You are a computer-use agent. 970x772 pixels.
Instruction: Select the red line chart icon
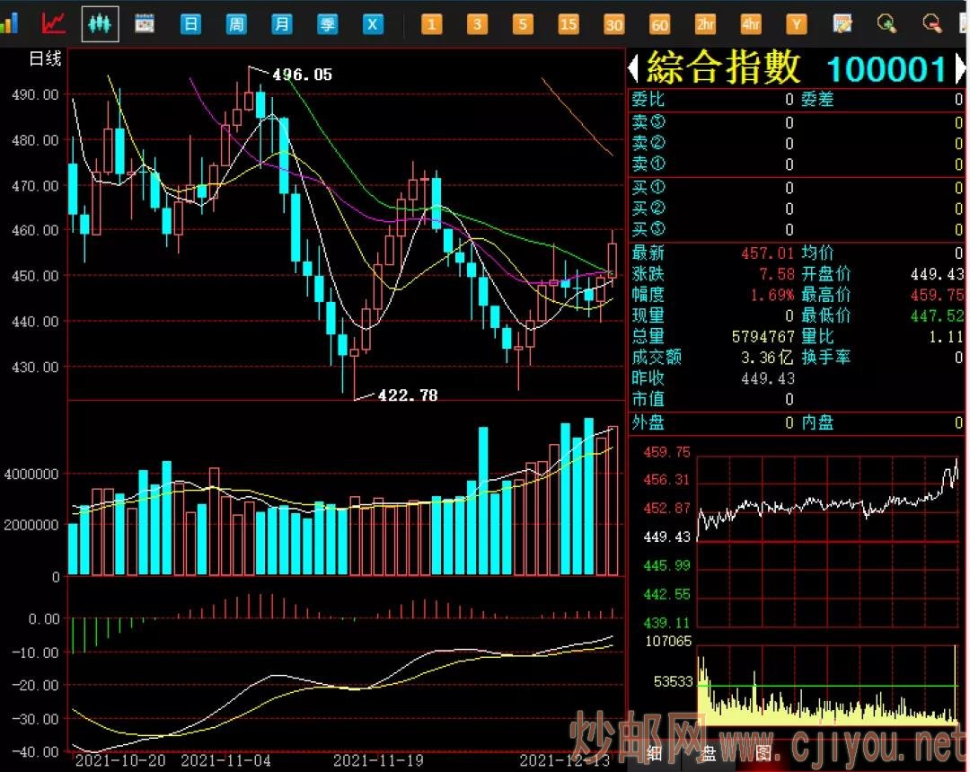[x=54, y=23]
